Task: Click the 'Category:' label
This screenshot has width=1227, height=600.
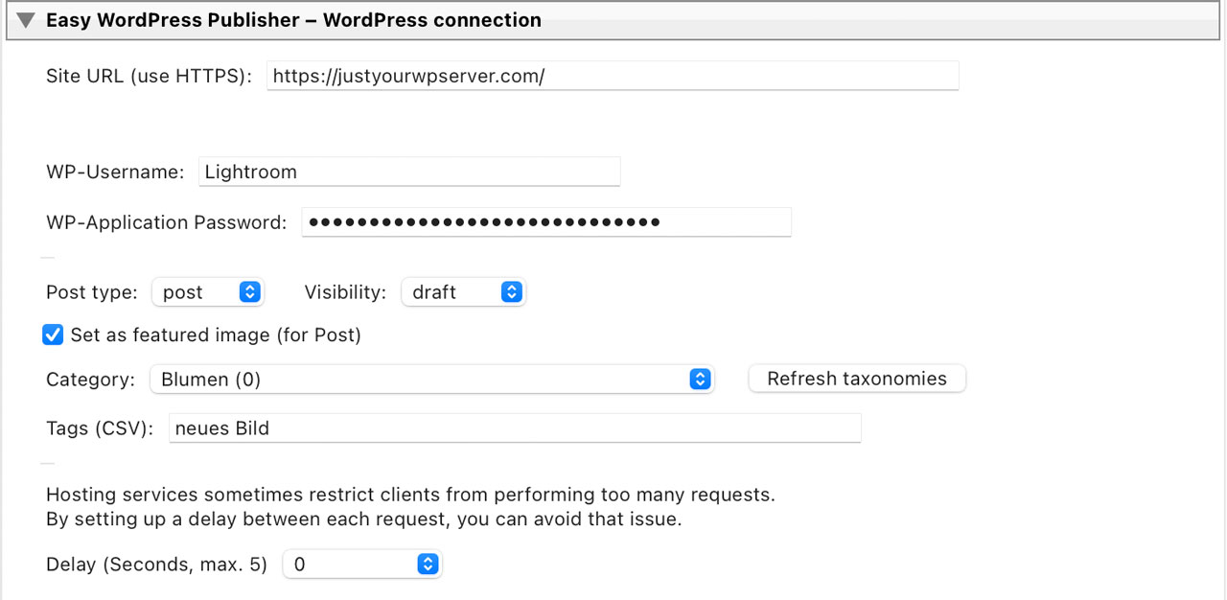Action: click(90, 380)
